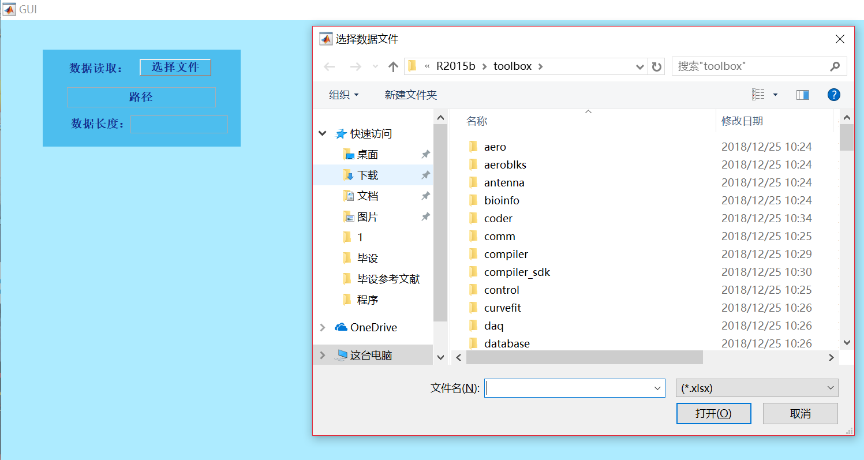Viewport: 864px width, 460px height.
Task: Open the view options dropdown arrow
Action: click(x=775, y=95)
